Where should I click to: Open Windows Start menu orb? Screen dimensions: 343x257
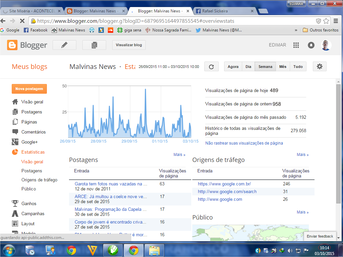pyautogui.click(x=9, y=250)
